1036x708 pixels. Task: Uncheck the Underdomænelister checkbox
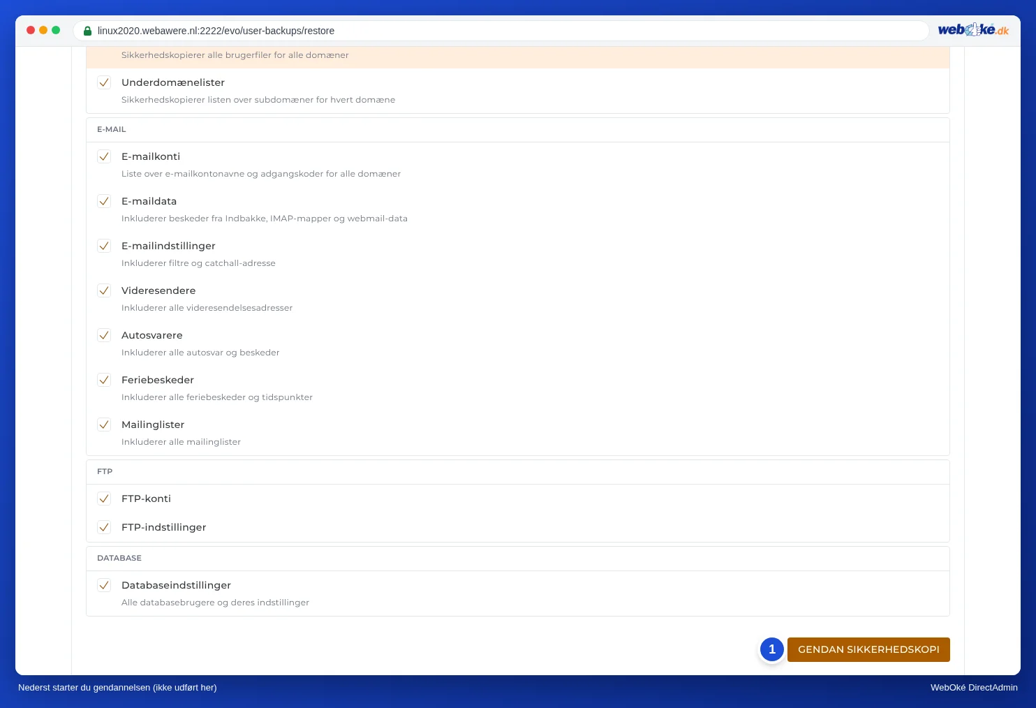[x=104, y=82]
